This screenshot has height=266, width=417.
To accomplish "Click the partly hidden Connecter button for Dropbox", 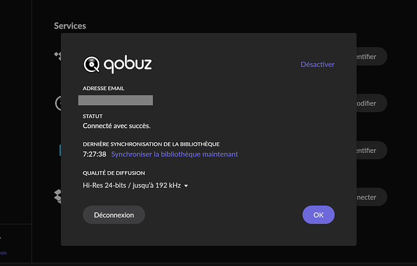I will 372,197.
